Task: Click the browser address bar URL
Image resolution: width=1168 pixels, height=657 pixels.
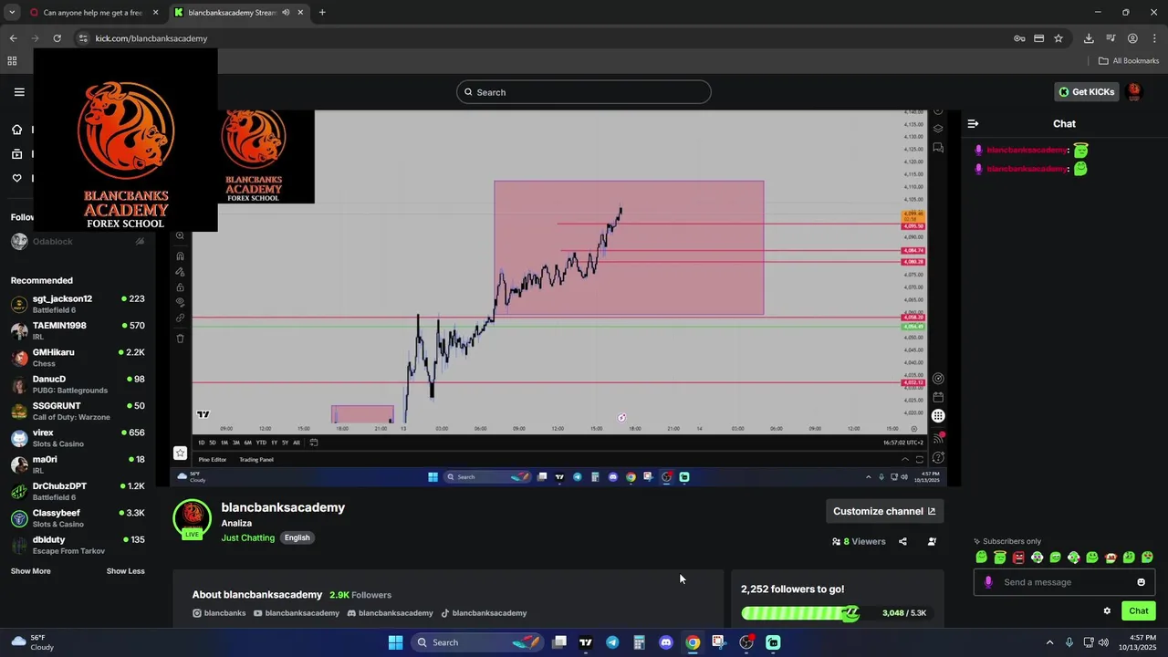Action: [151, 38]
